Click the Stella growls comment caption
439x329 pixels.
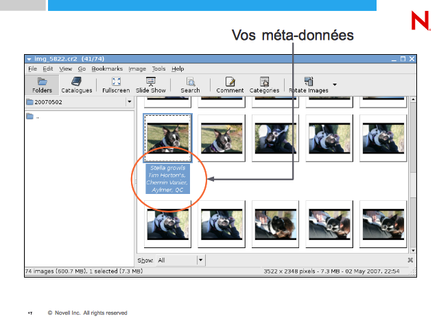click(x=168, y=178)
